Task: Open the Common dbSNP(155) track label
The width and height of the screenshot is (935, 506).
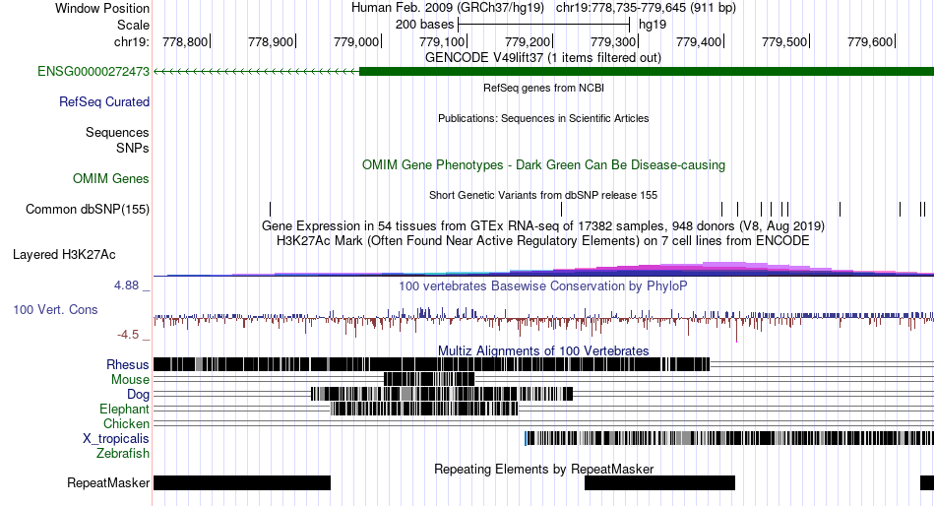Action: 88,210
